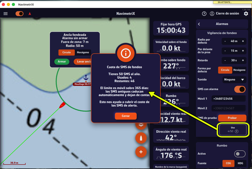Click the Velocidad viento real tile
This screenshot has width=252, height=169.
(175, 118)
